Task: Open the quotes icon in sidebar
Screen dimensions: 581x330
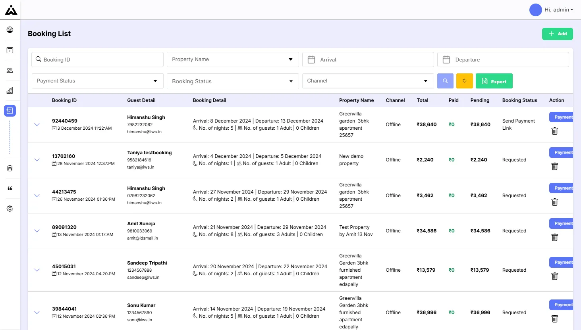Action: 10,188
